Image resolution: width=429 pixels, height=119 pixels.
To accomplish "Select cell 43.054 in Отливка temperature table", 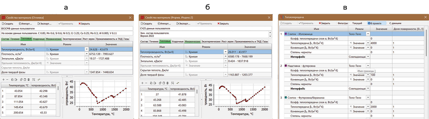I will (18, 91).
